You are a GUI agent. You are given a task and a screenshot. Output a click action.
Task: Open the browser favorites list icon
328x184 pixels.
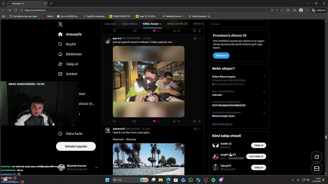(295, 10)
